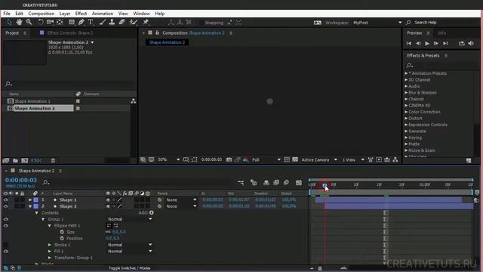Open the Layer menu
Screen dimensions: 483x272
(x=65, y=14)
